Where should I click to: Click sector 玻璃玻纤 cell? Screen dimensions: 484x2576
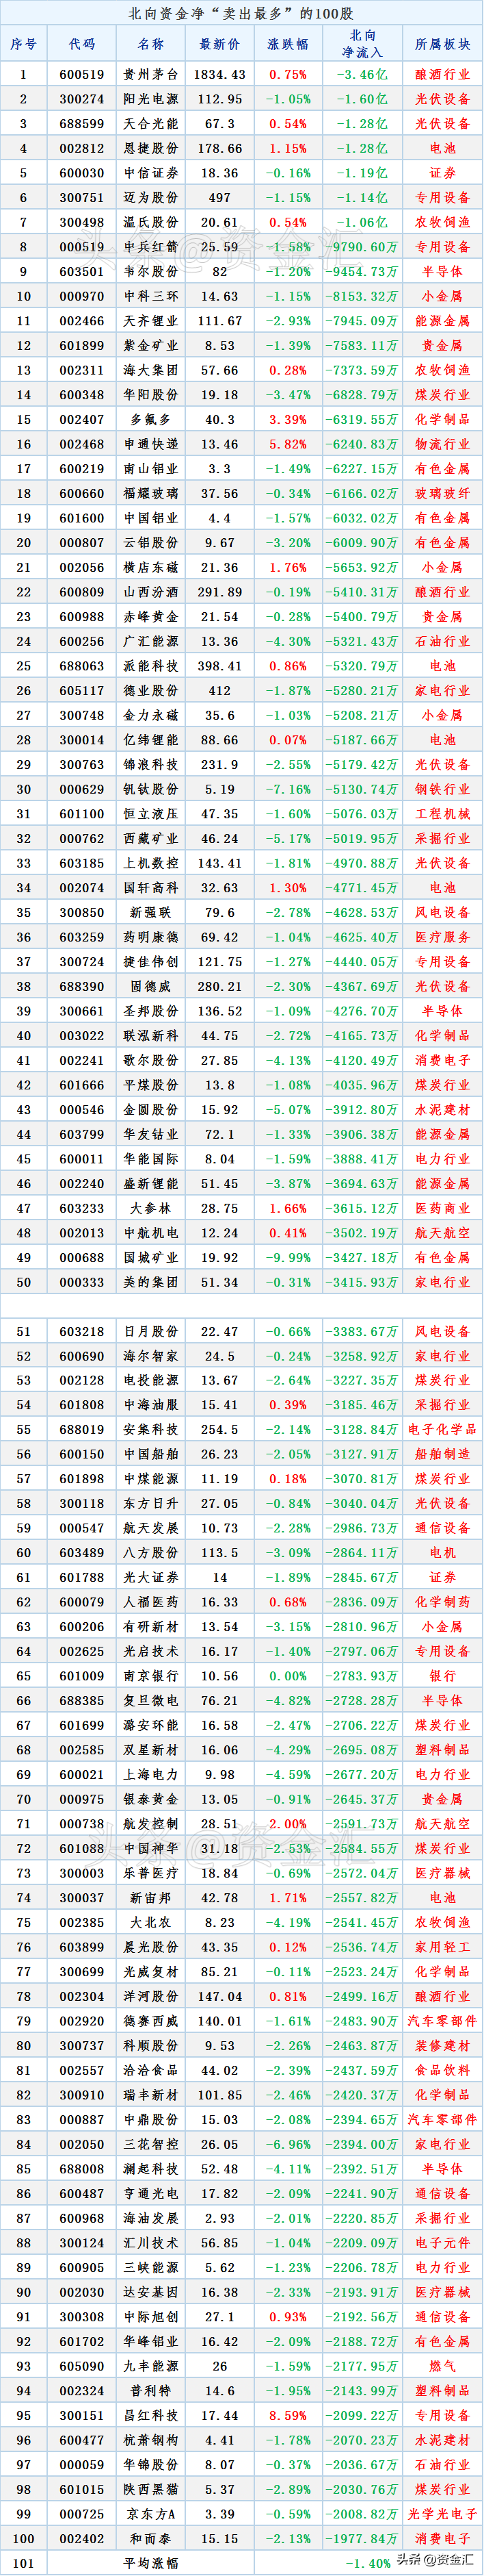click(x=442, y=493)
